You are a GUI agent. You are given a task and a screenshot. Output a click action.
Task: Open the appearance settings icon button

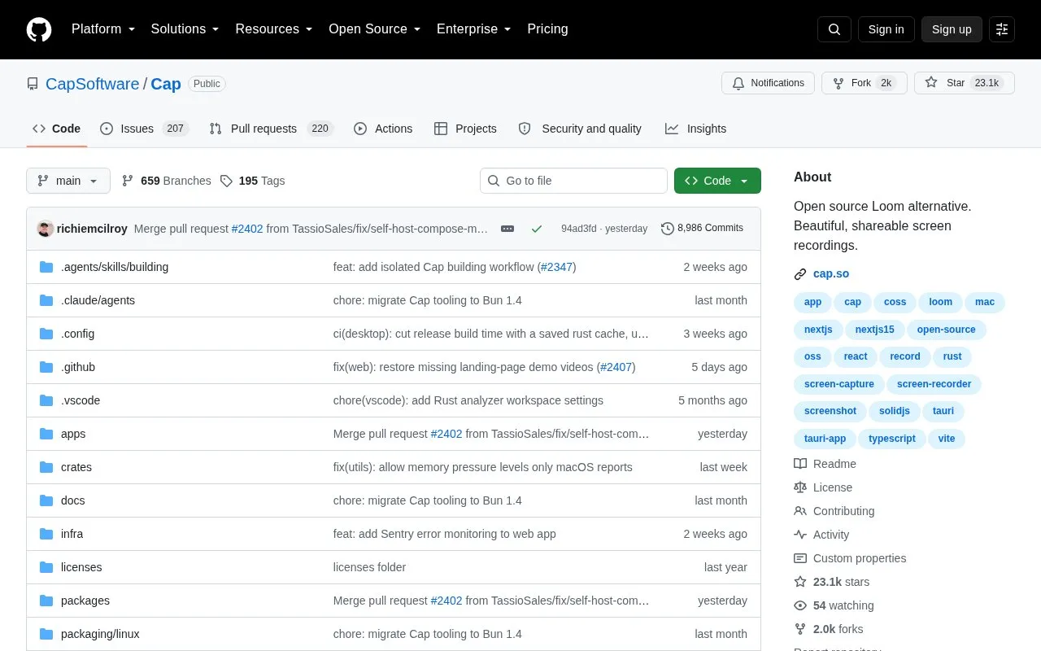pyautogui.click(x=1002, y=29)
